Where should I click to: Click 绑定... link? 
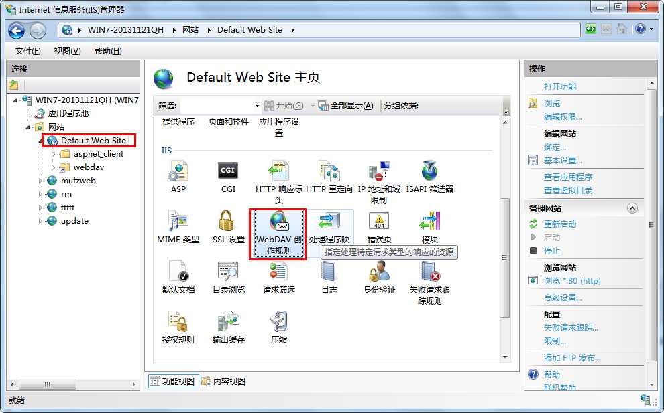click(x=555, y=147)
